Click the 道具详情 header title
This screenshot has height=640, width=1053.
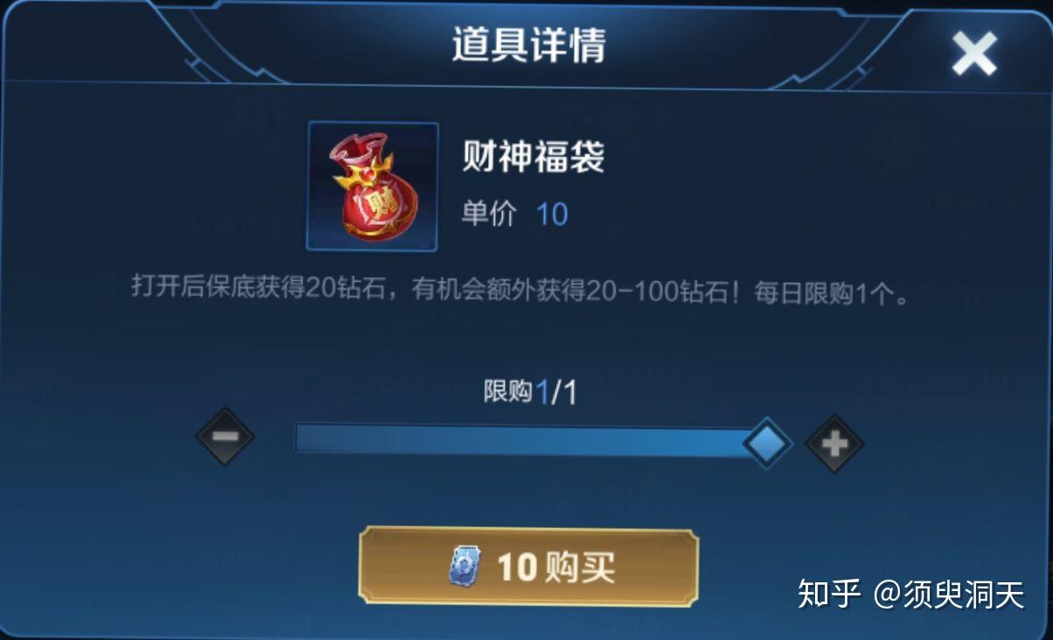coord(529,45)
